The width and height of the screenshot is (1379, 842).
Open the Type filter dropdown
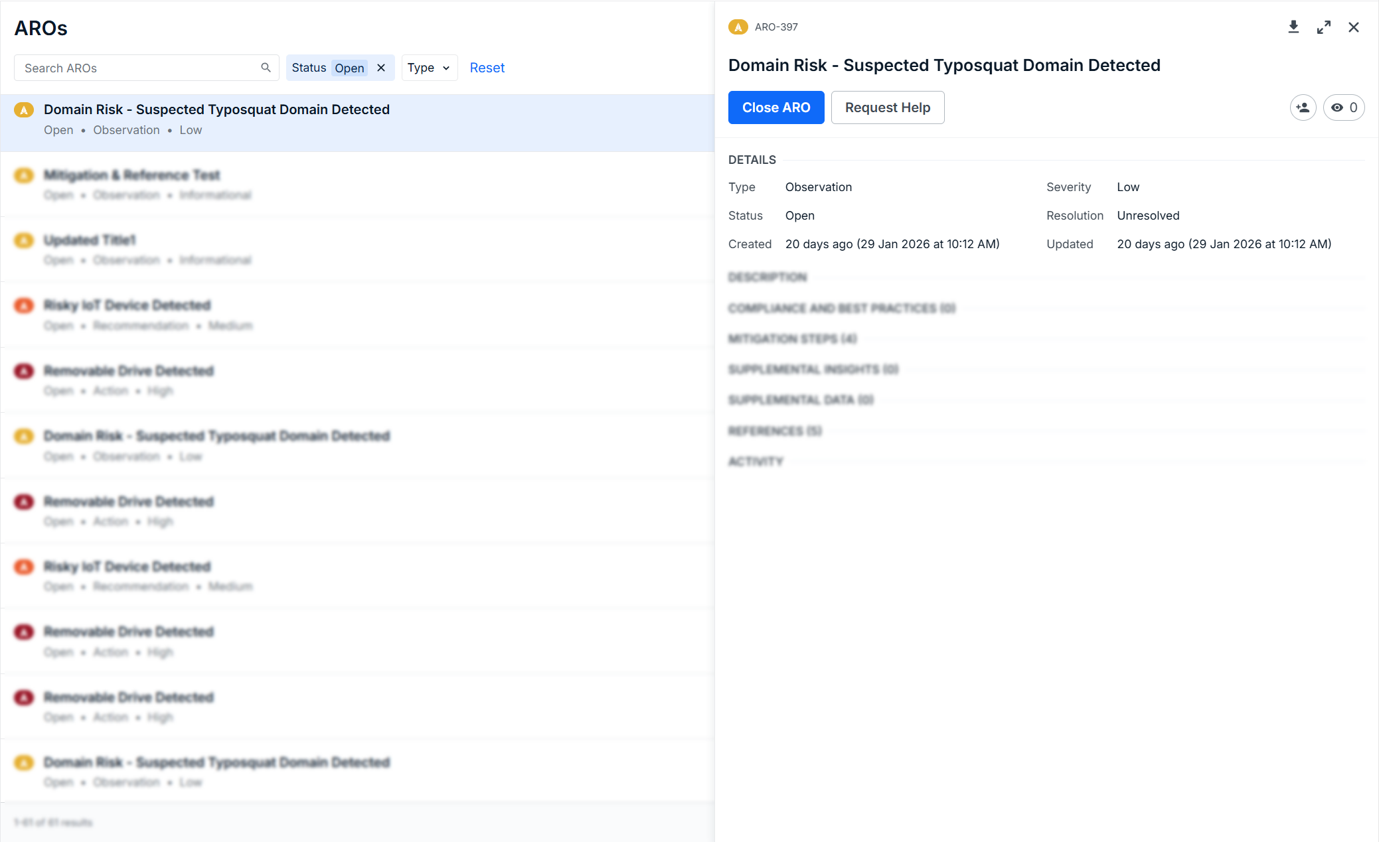click(429, 68)
